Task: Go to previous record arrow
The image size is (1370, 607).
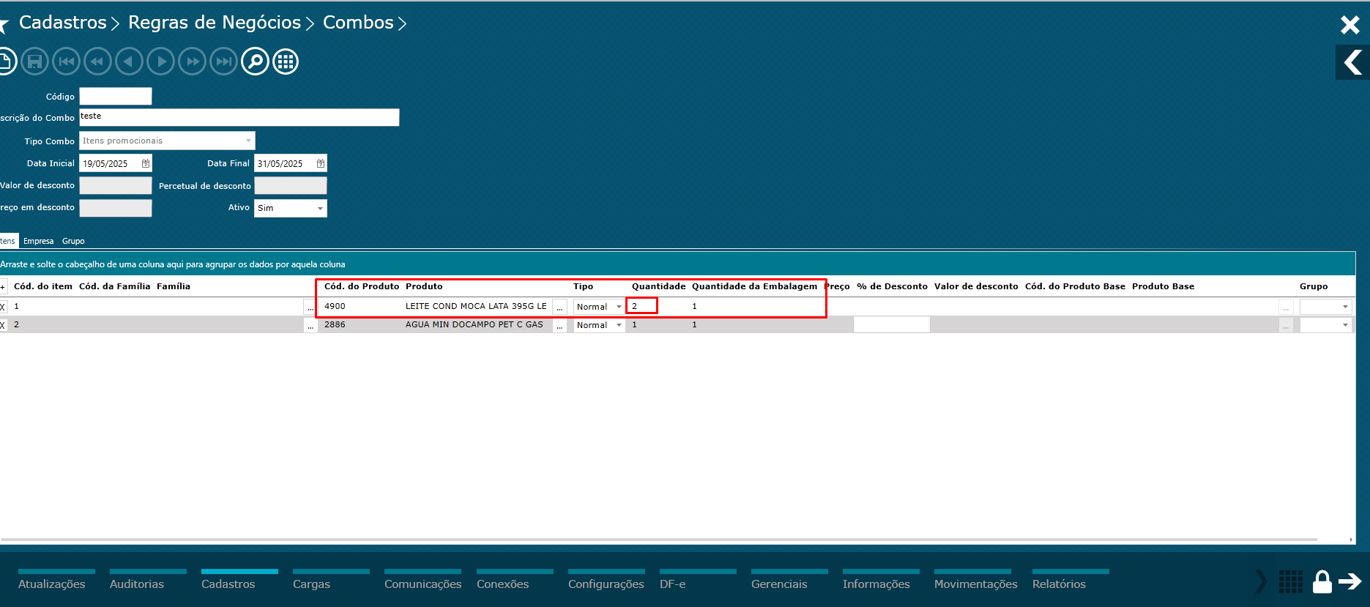Action: [129, 62]
